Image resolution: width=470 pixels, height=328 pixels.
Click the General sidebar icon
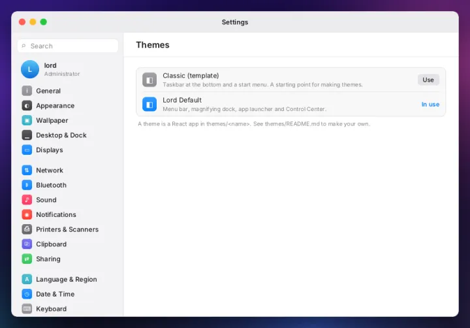pos(27,91)
